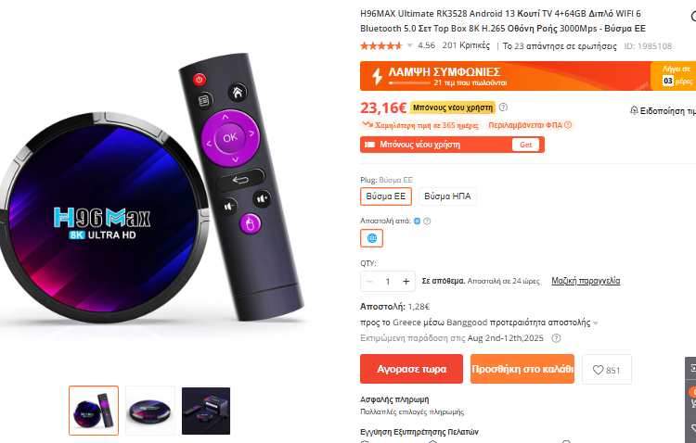Open the 201 Κριτικές reviews link
The height and width of the screenshot is (443, 696).
tap(466, 45)
